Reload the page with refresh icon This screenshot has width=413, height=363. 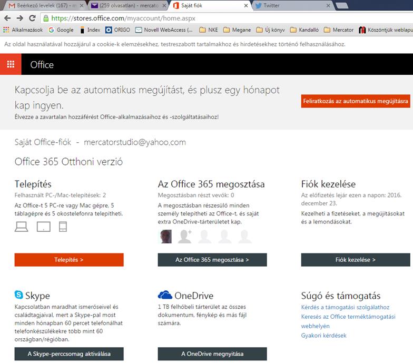click(x=32, y=18)
